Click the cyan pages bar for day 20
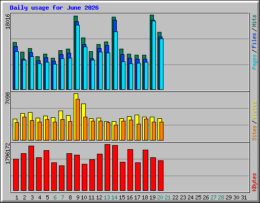260x203 pixels. (x=161, y=64)
